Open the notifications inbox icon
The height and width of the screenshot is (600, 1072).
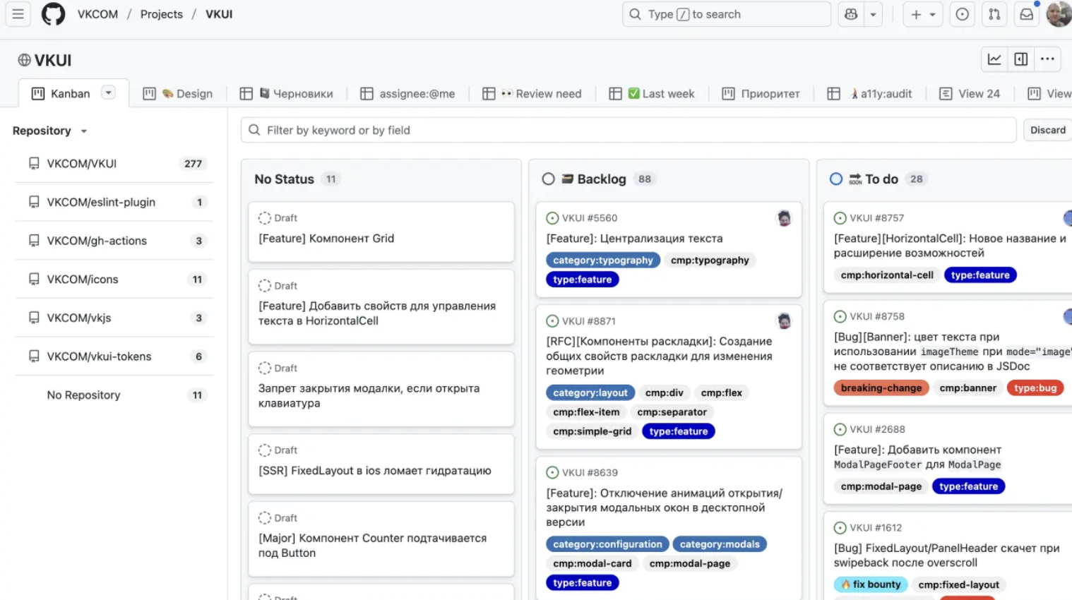[1027, 14]
